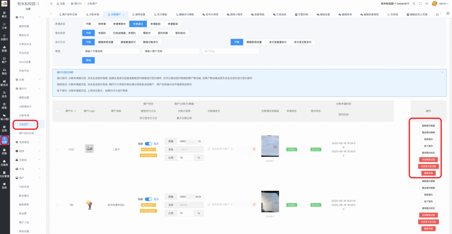
Task: Open 设置 in the dark sidebar
Action: coord(4,140)
